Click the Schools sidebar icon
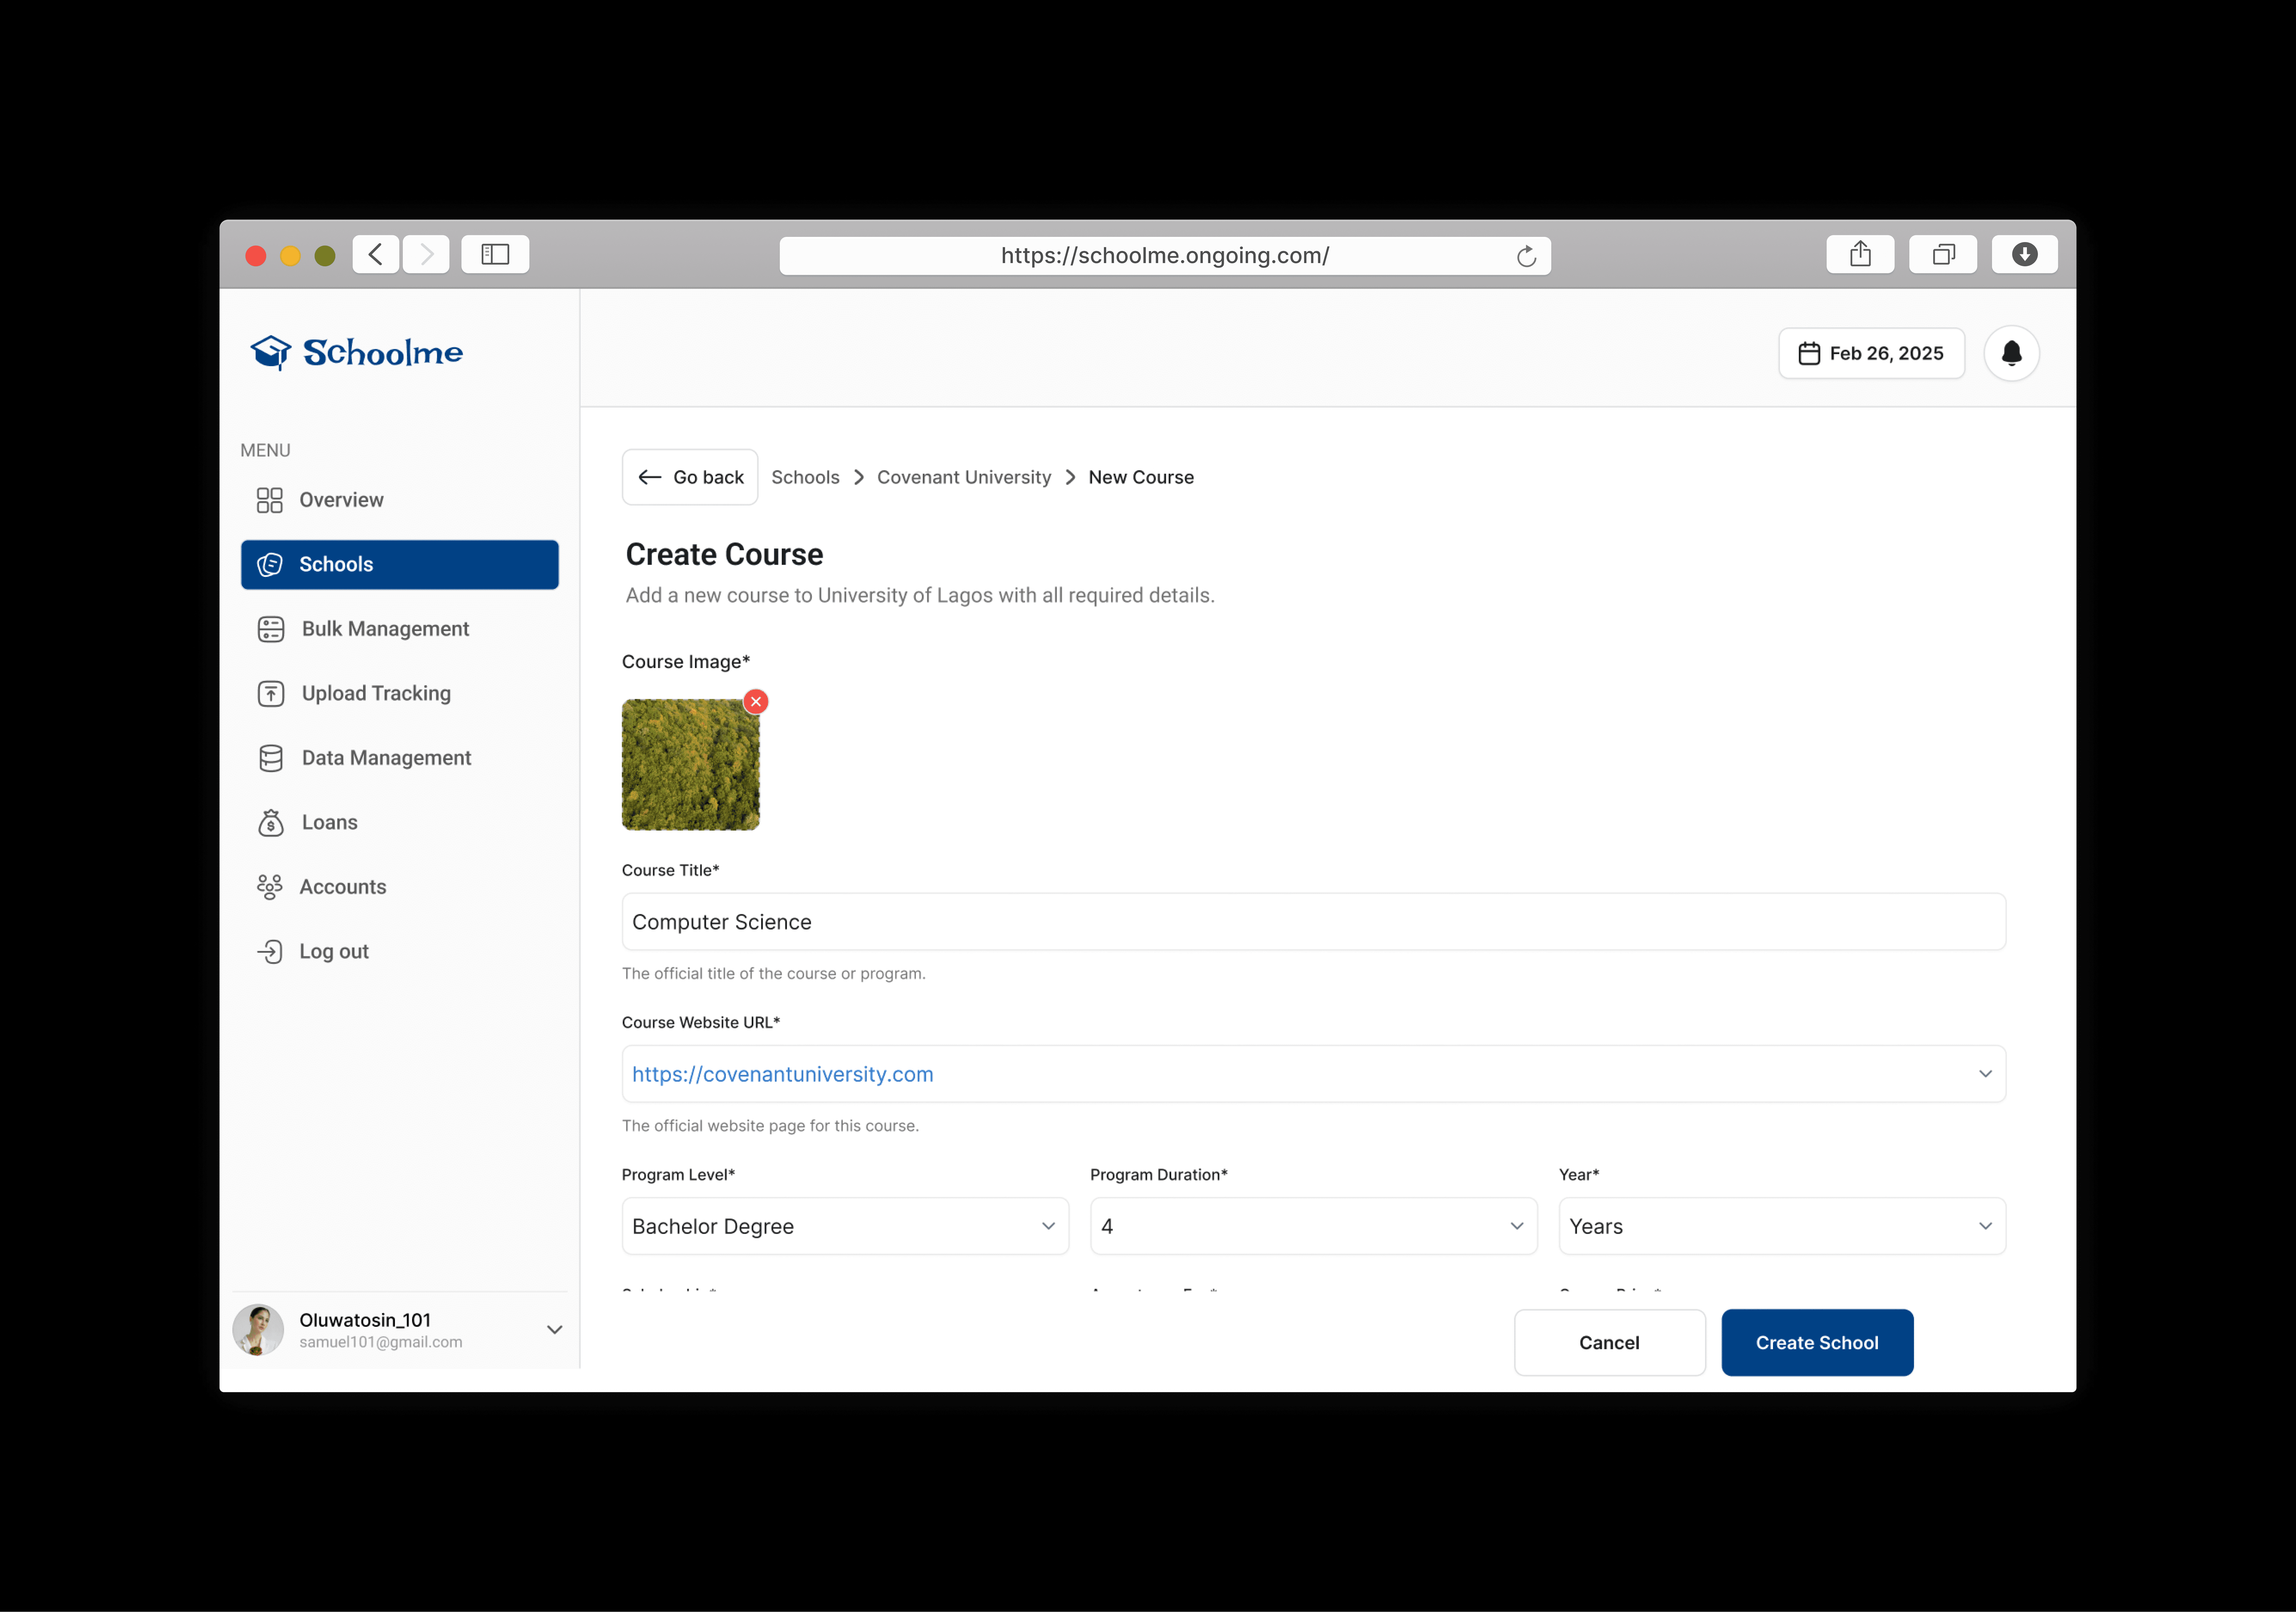This screenshot has height=1612, width=2296. point(270,564)
